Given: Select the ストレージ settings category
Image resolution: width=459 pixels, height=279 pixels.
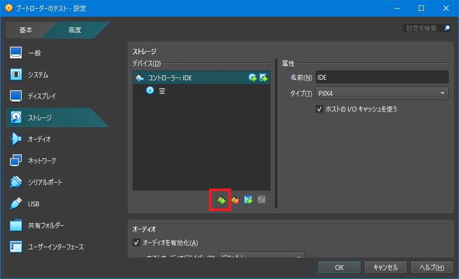Looking at the screenshot, I should tap(57, 117).
